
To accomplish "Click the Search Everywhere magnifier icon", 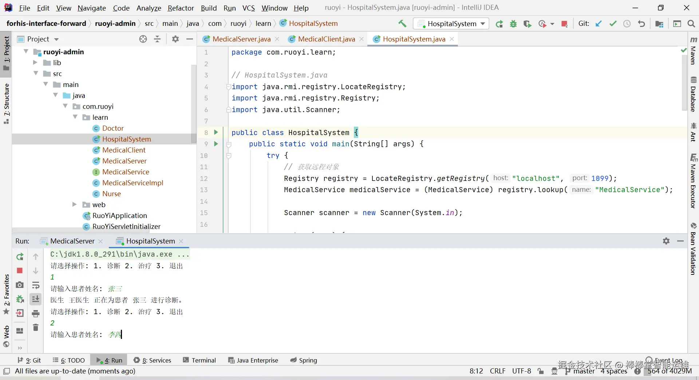I will pos(691,24).
